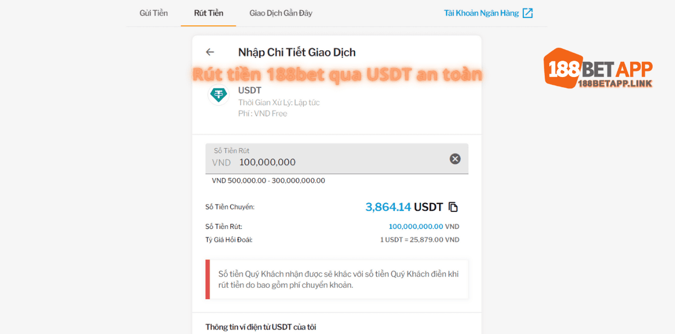Viewport: 675px width, 334px height.
Task: Click the 188BETAPP.LINK website text
Action: tap(615, 83)
